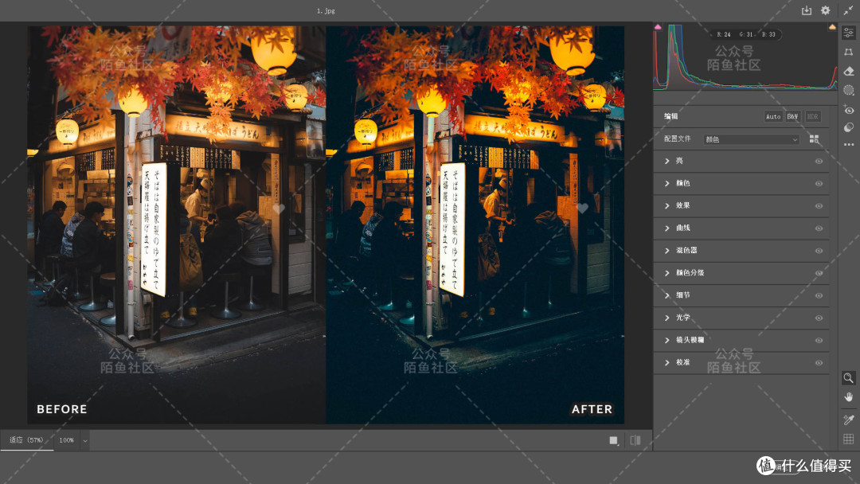Viewport: 860px width, 484px height.
Task: Switch to single view mode icon
Action: pyautogui.click(x=614, y=440)
